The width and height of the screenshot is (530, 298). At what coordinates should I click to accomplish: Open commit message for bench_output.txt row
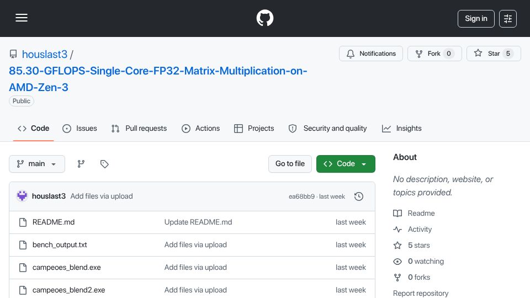coord(195,245)
